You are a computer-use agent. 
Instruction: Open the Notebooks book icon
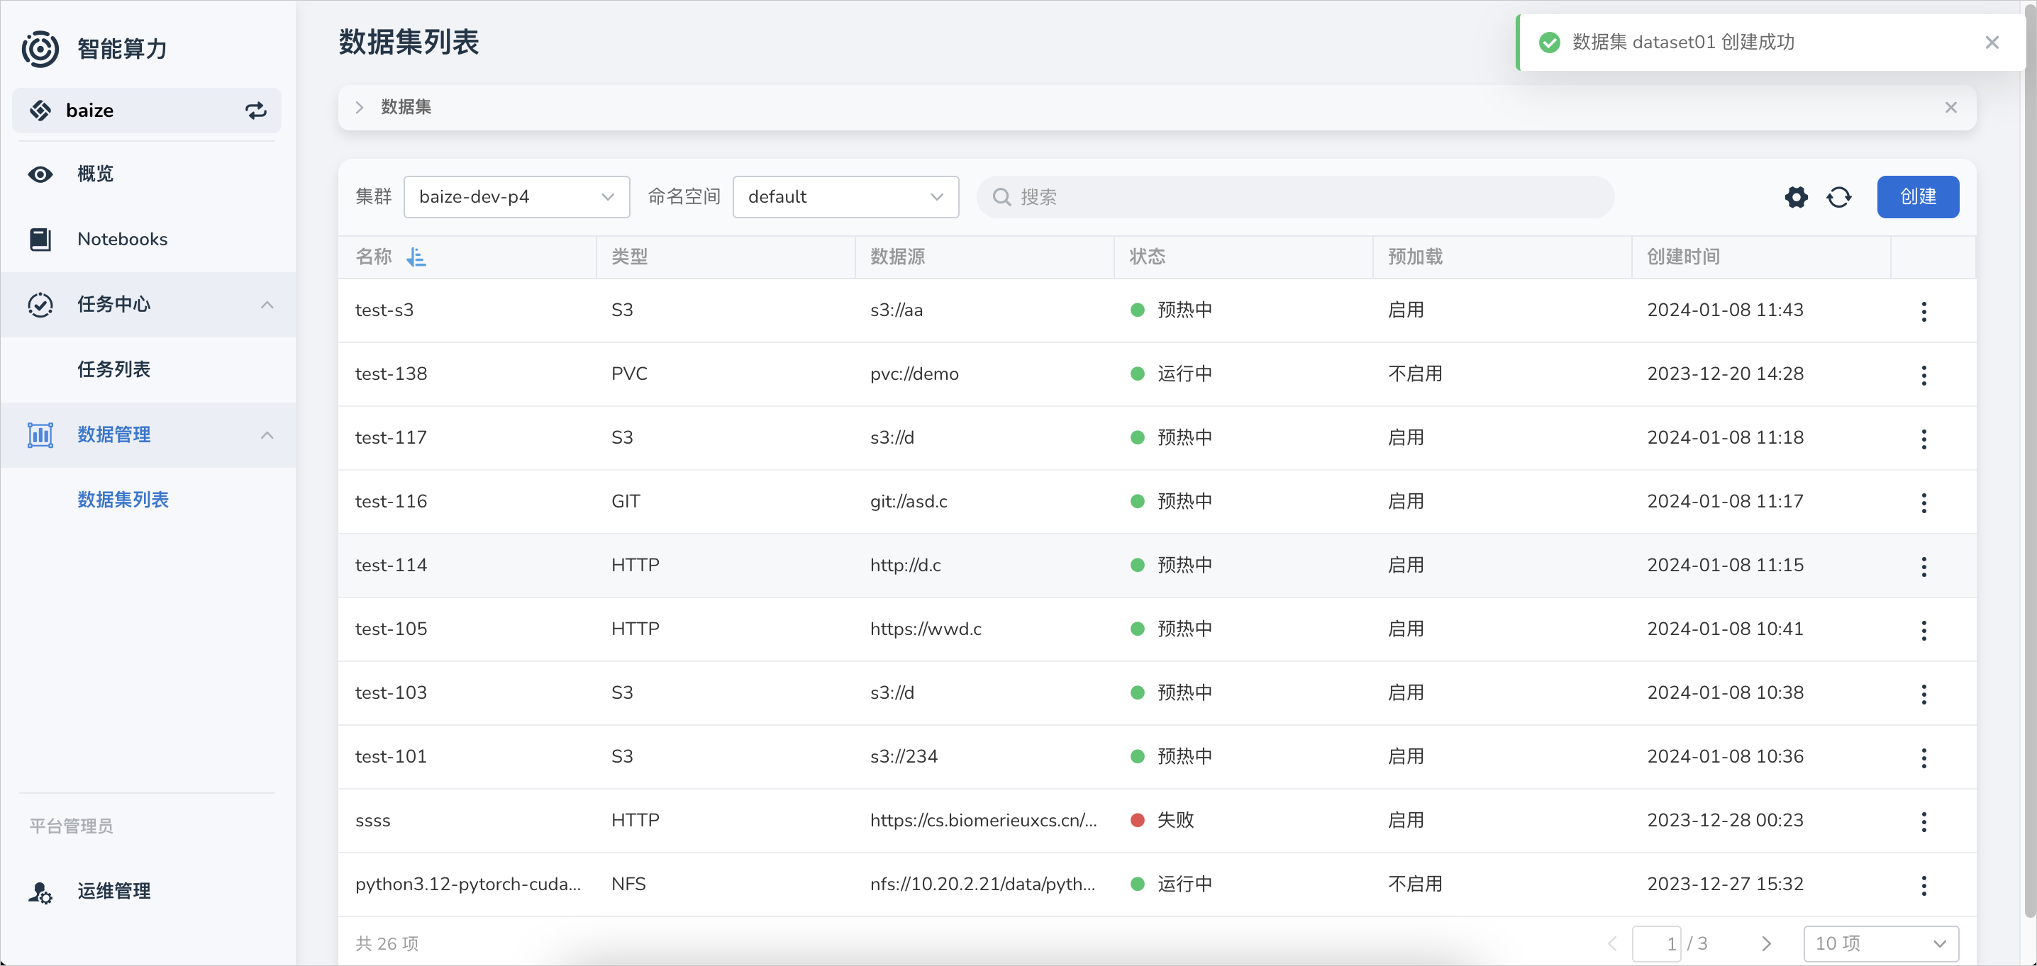(x=40, y=240)
